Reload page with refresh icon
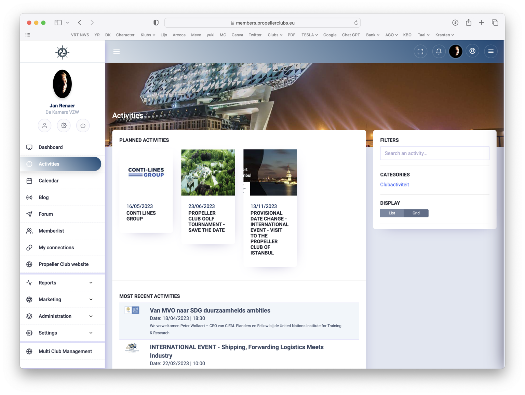This screenshot has width=525, height=395. coord(356,23)
